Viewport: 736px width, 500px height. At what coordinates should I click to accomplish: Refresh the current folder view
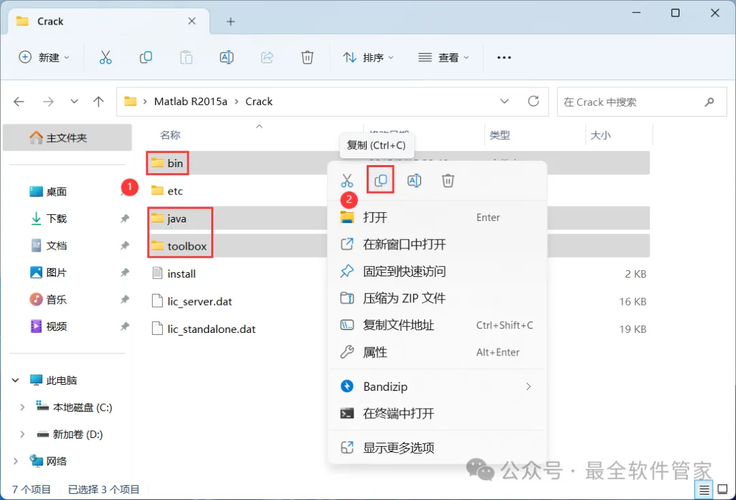(x=533, y=101)
